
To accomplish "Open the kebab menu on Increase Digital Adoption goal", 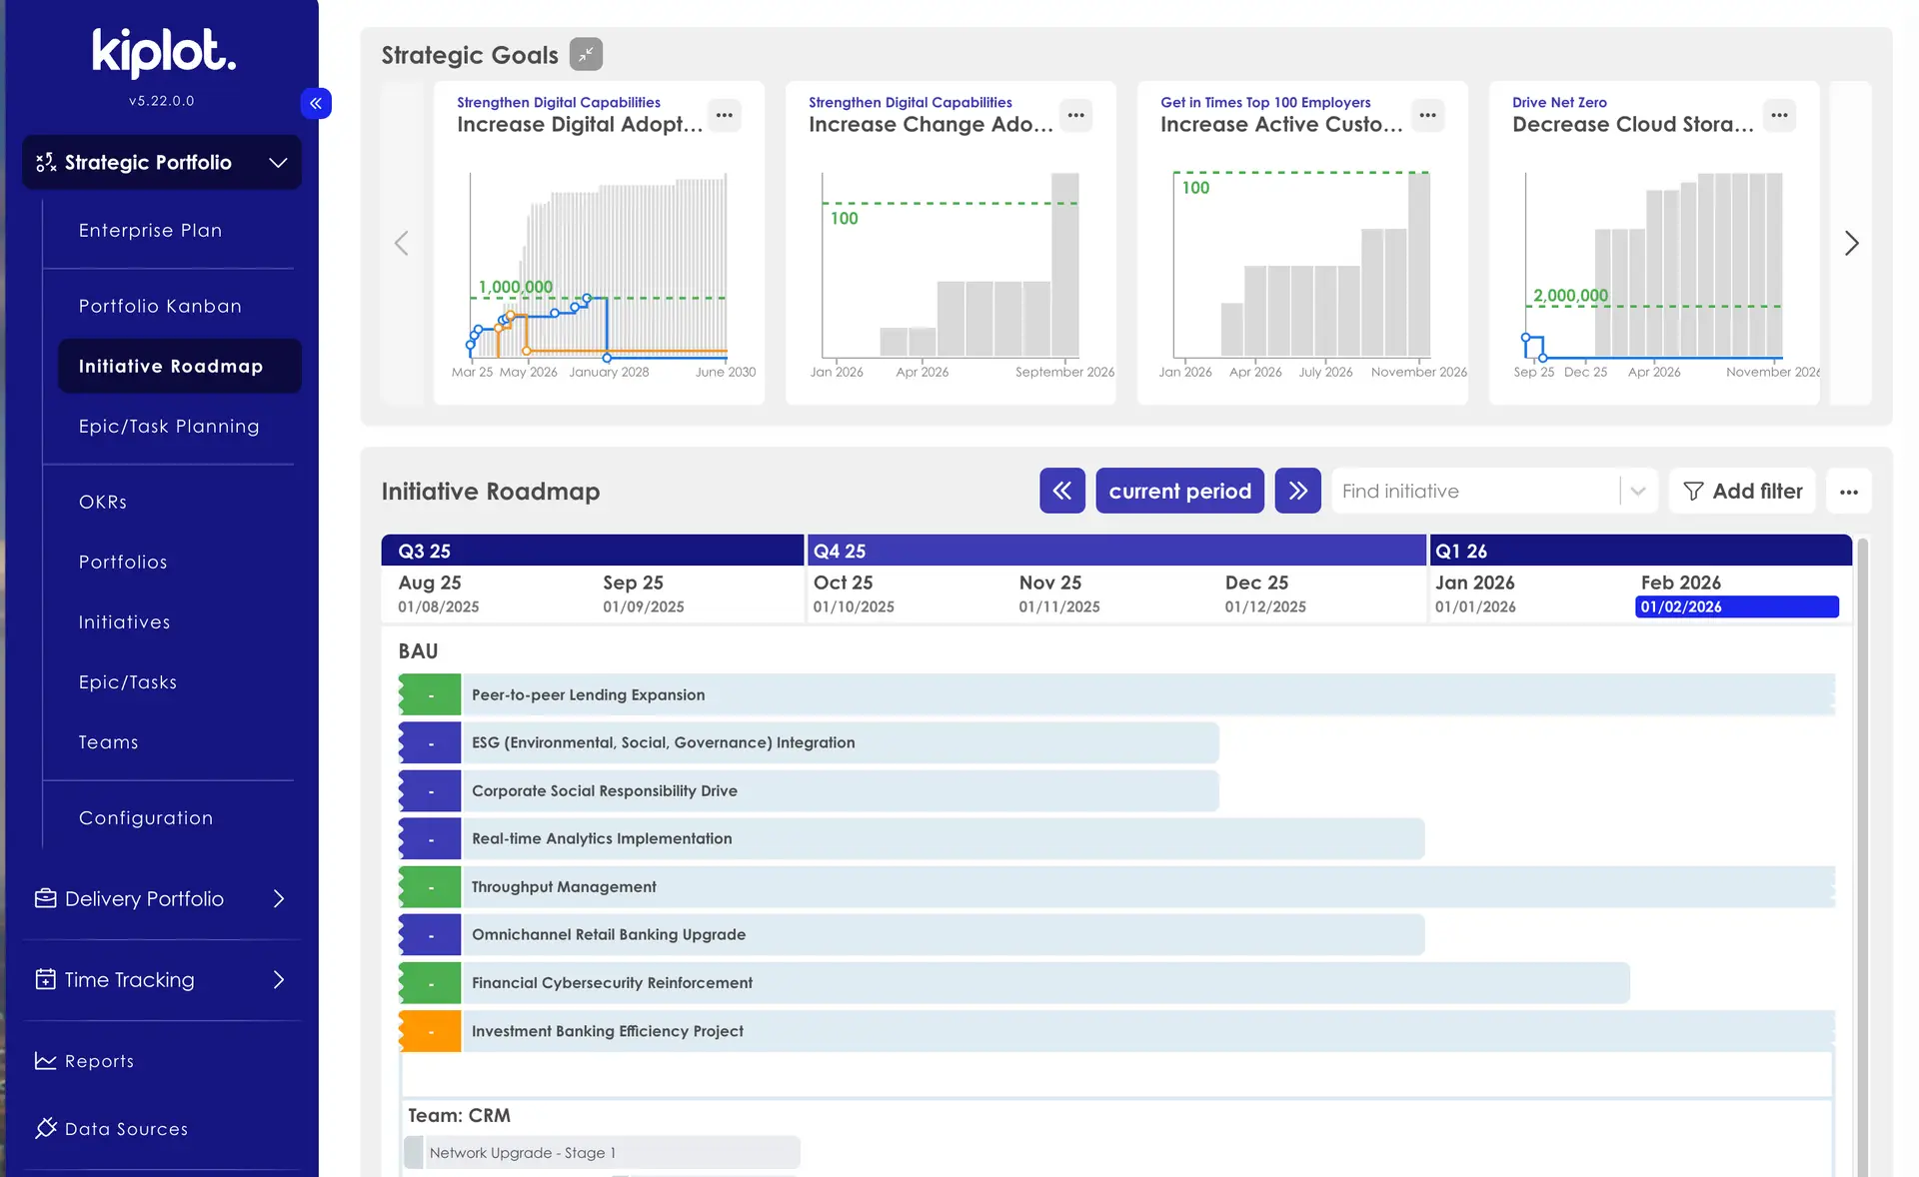I will pos(724,115).
